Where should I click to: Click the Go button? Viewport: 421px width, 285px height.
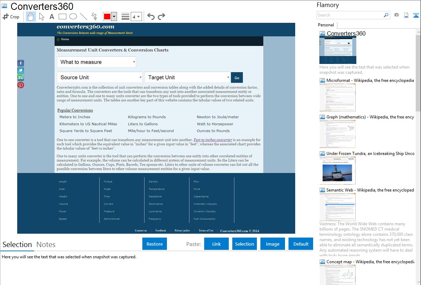(237, 78)
